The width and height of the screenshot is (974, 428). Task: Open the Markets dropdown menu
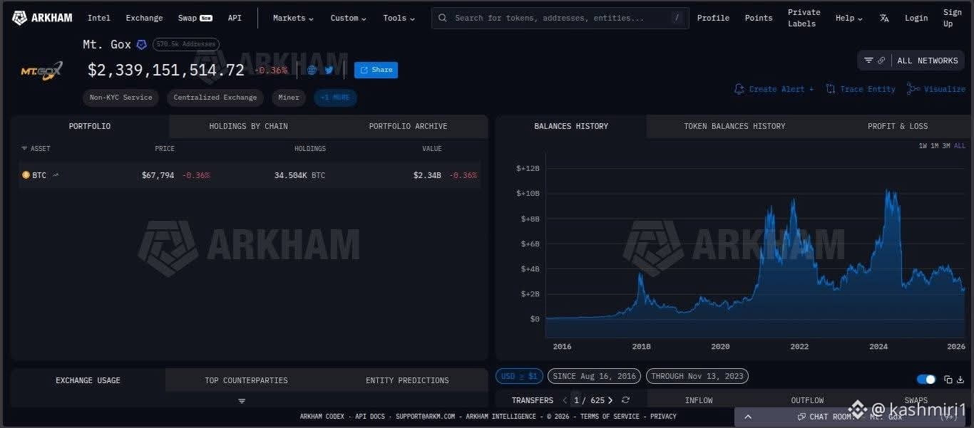293,18
